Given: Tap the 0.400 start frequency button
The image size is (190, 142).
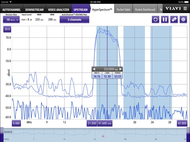Looking at the screenshot, I should pos(16,123).
